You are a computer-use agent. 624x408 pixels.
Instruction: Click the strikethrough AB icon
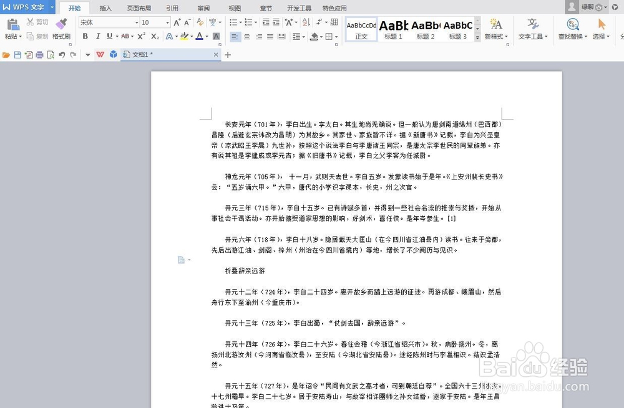pos(125,36)
